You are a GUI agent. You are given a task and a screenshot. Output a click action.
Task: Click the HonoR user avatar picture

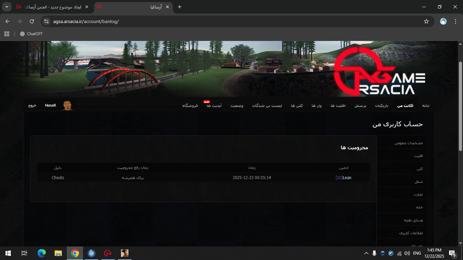67,105
